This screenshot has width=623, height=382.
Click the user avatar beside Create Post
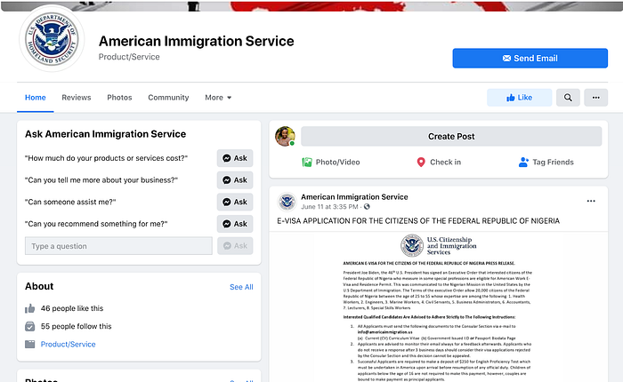[x=285, y=137]
